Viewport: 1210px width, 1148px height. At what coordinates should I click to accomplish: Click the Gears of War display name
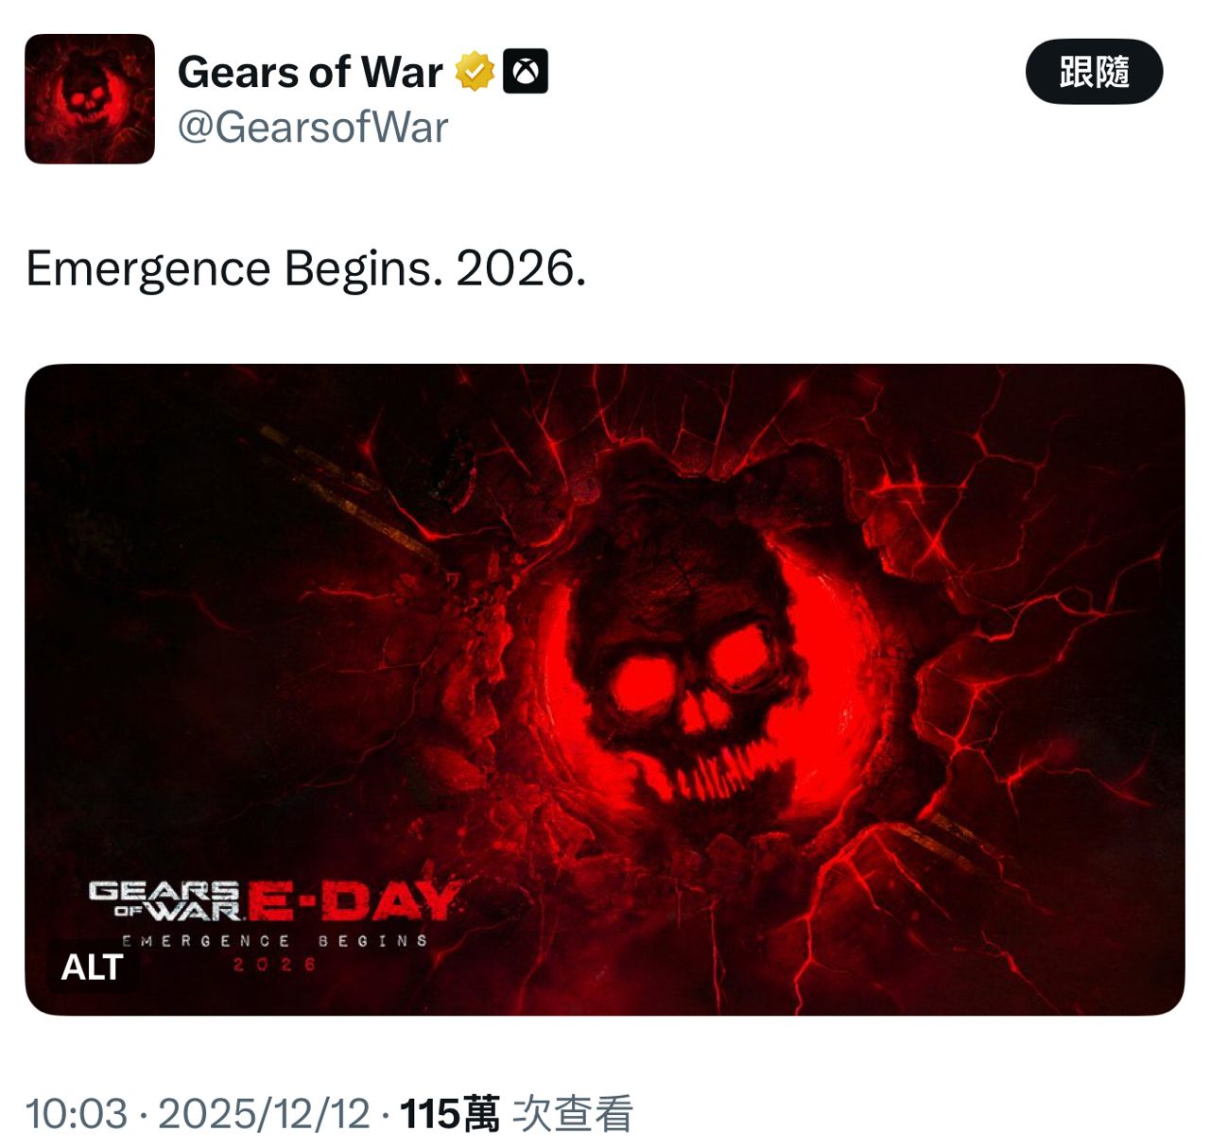[x=310, y=72]
